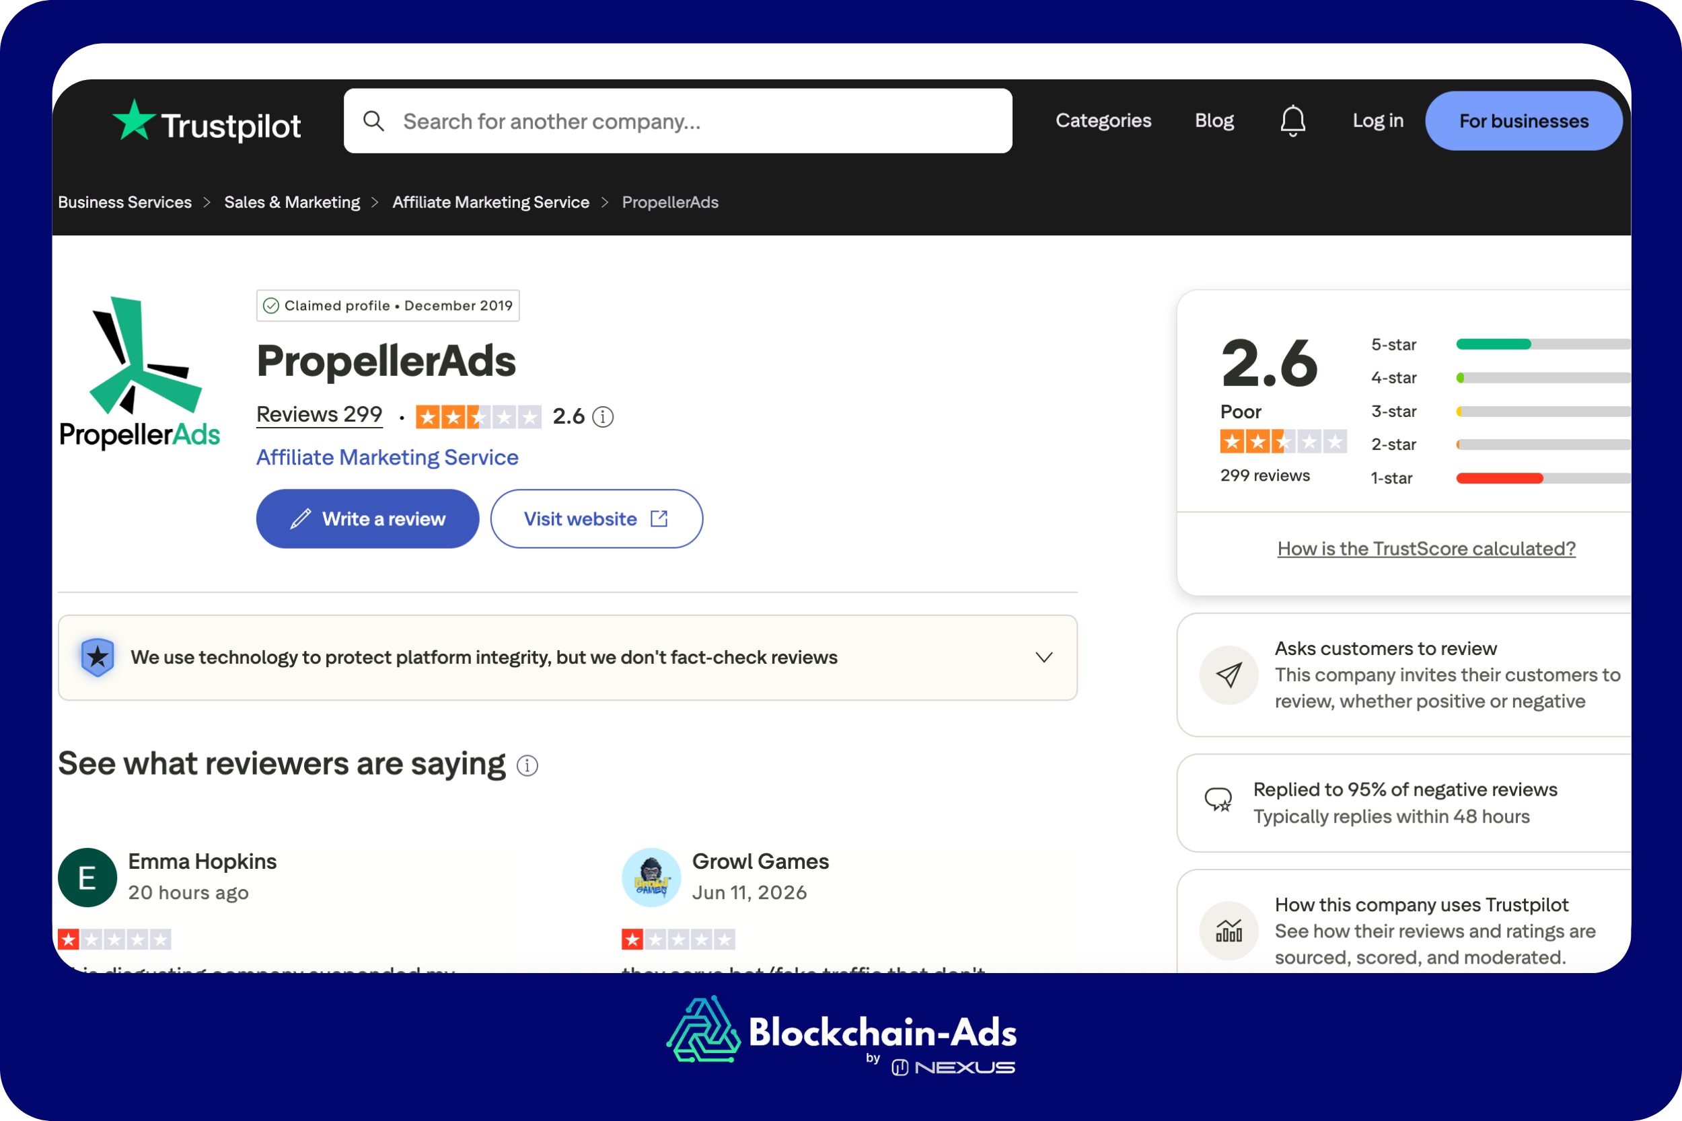Go to Sales & Marketing breadcrumb
Viewport: 1682px width, 1121px height.
292,202
